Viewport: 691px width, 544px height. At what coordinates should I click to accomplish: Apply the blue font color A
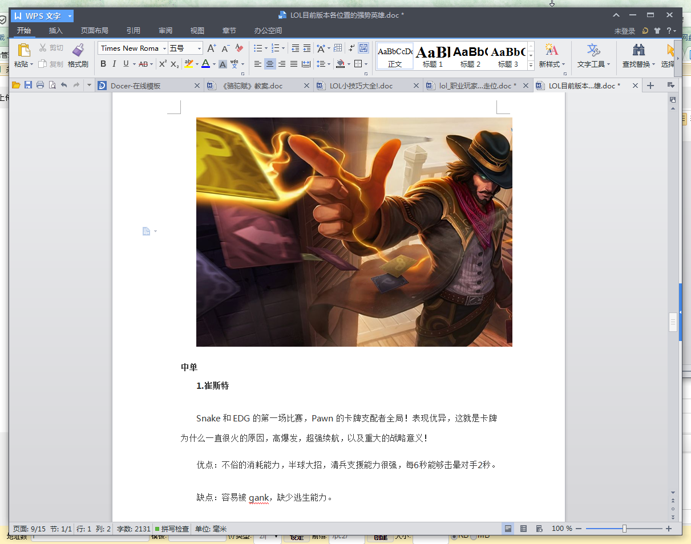pyautogui.click(x=205, y=64)
